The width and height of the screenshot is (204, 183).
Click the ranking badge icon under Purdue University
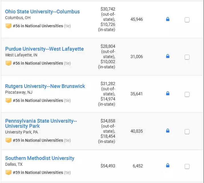tap(9, 63)
